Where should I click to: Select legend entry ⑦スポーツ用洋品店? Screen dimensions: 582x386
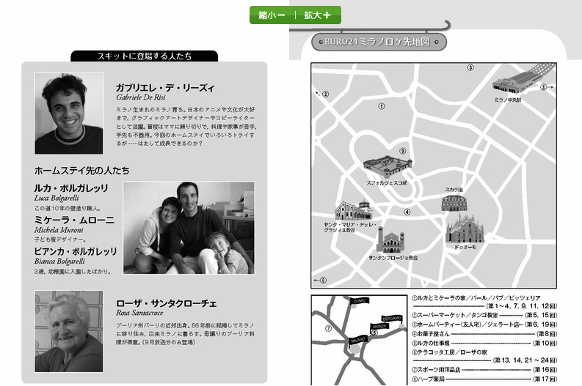coord(436,370)
